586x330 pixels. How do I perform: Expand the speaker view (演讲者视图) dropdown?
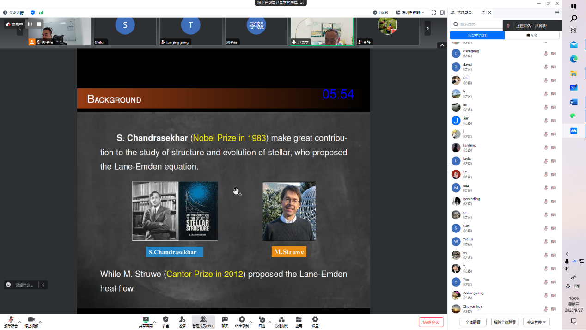click(410, 12)
